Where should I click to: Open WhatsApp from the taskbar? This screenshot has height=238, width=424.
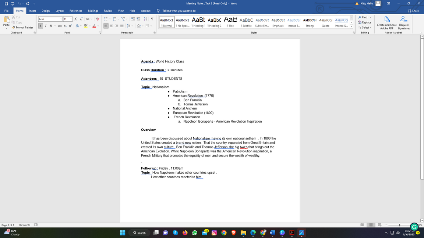195,232
